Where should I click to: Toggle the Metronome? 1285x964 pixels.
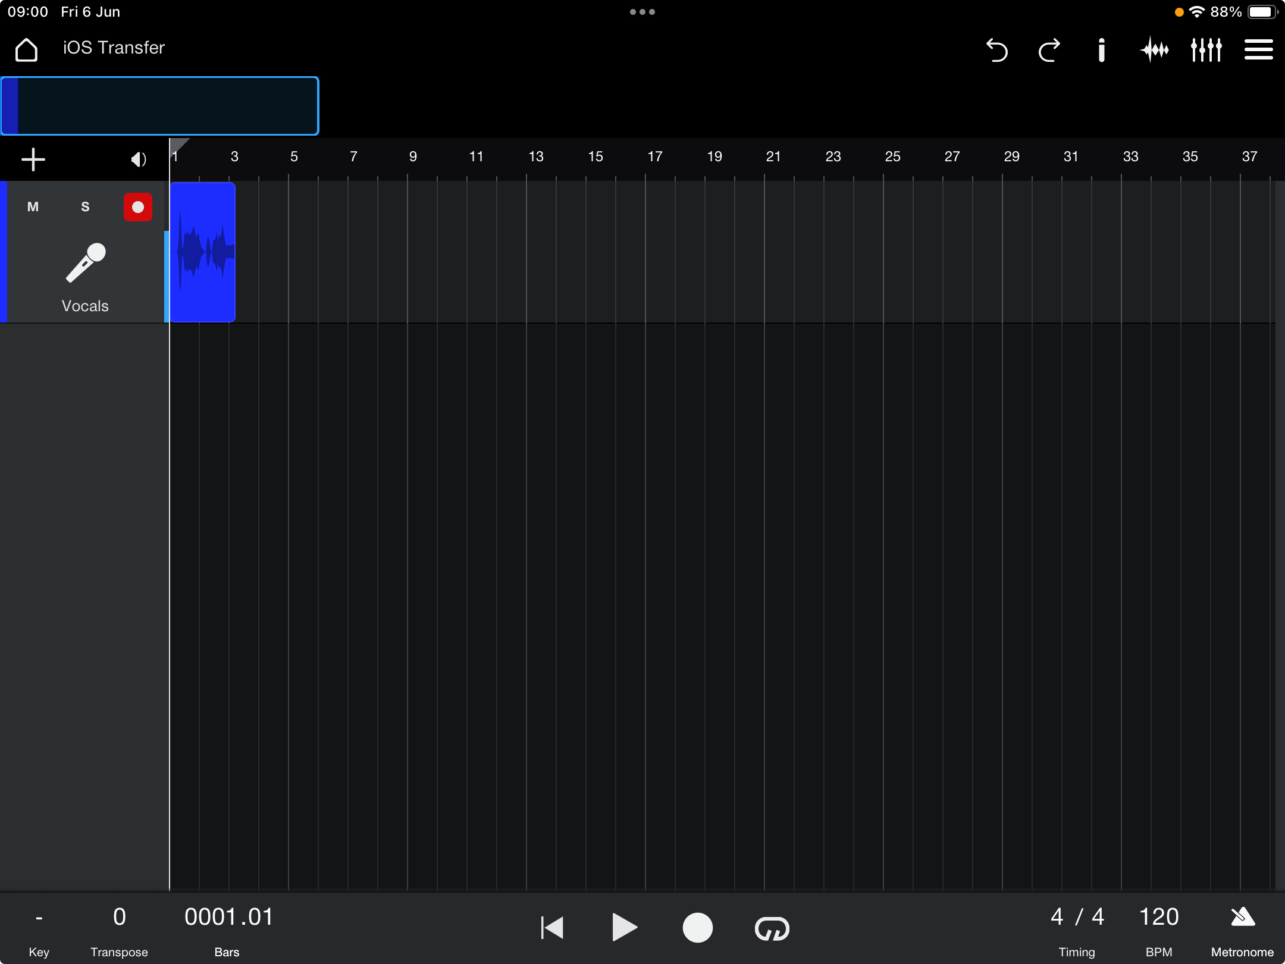(x=1243, y=929)
